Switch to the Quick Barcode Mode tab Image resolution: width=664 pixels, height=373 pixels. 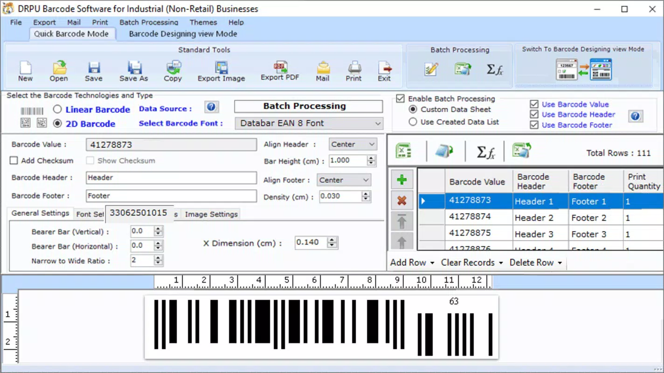point(71,34)
